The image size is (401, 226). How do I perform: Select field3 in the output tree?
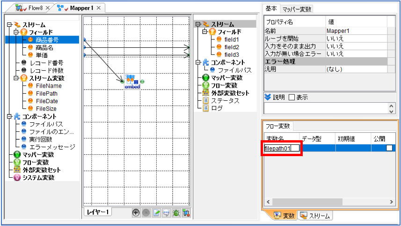coord(232,54)
